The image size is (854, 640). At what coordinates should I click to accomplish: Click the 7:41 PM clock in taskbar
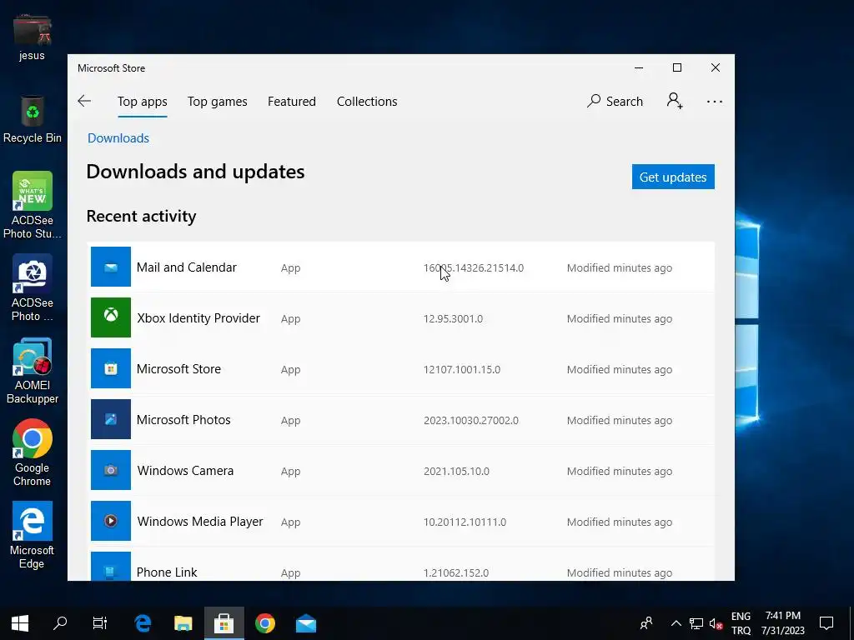coord(782,616)
